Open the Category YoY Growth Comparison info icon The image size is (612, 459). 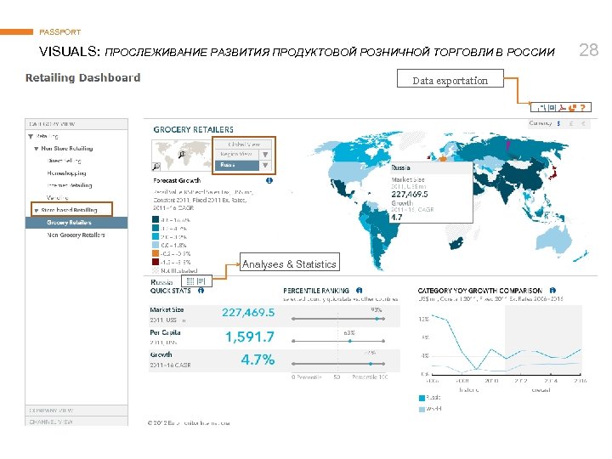[x=552, y=291]
